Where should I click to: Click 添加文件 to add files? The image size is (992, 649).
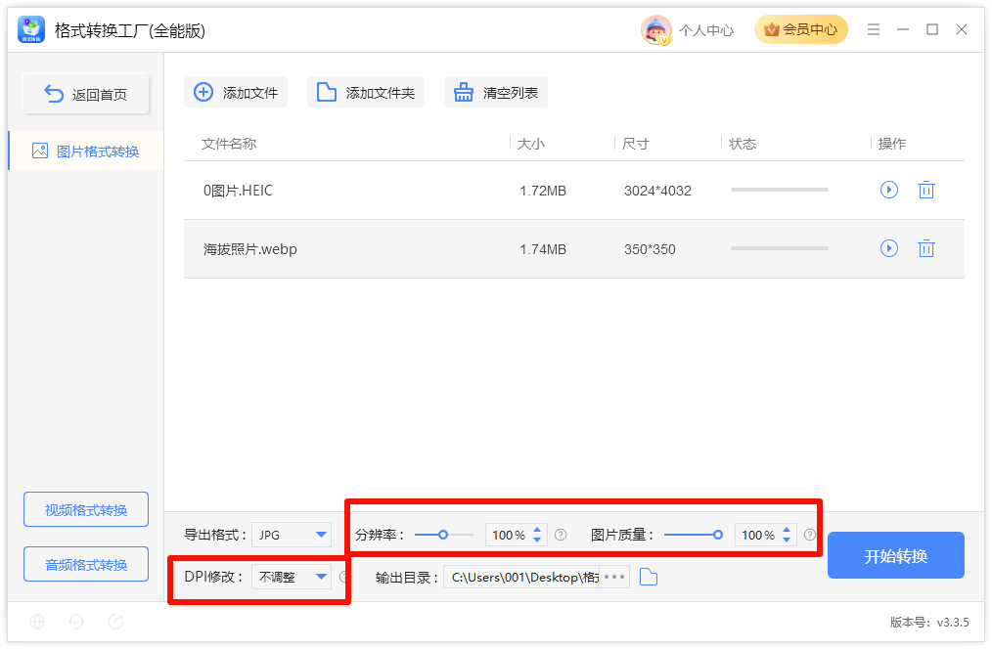(236, 92)
